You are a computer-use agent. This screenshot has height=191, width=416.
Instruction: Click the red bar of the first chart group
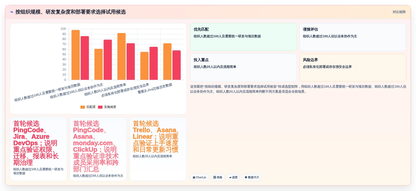click(85, 58)
